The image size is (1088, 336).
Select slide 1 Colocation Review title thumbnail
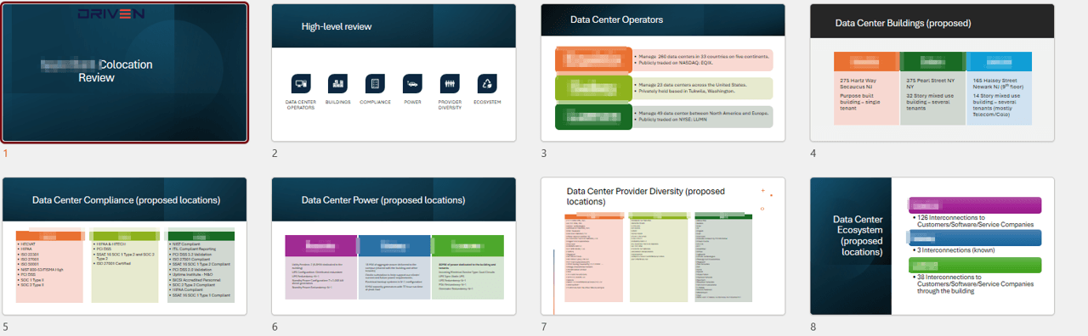[125, 72]
